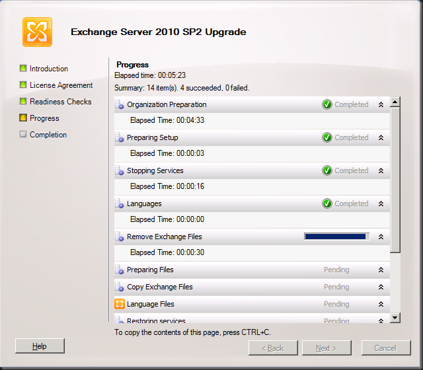Click the green Introduction step indicator
The image size is (423, 370).
[x=23, y=68]
